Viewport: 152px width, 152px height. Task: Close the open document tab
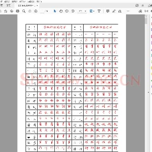[x=37, y=6]
